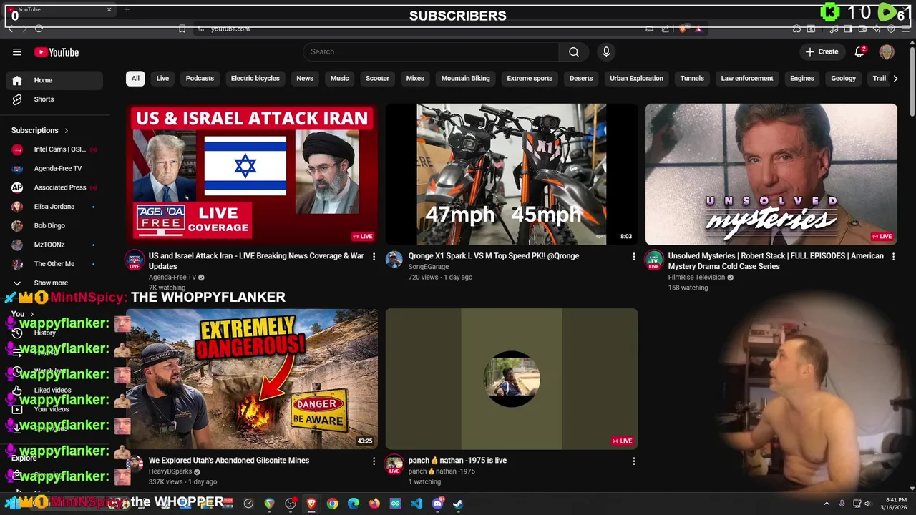Open FilmRise Television channel avatar under video
Image resolution: width=916 pixels, height=515 pixels.
654,260
